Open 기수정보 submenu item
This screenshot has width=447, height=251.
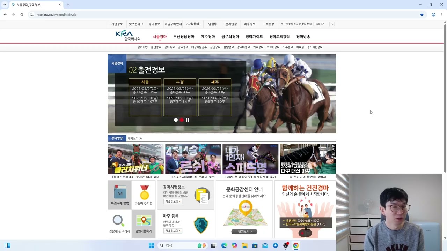point(258,47)
